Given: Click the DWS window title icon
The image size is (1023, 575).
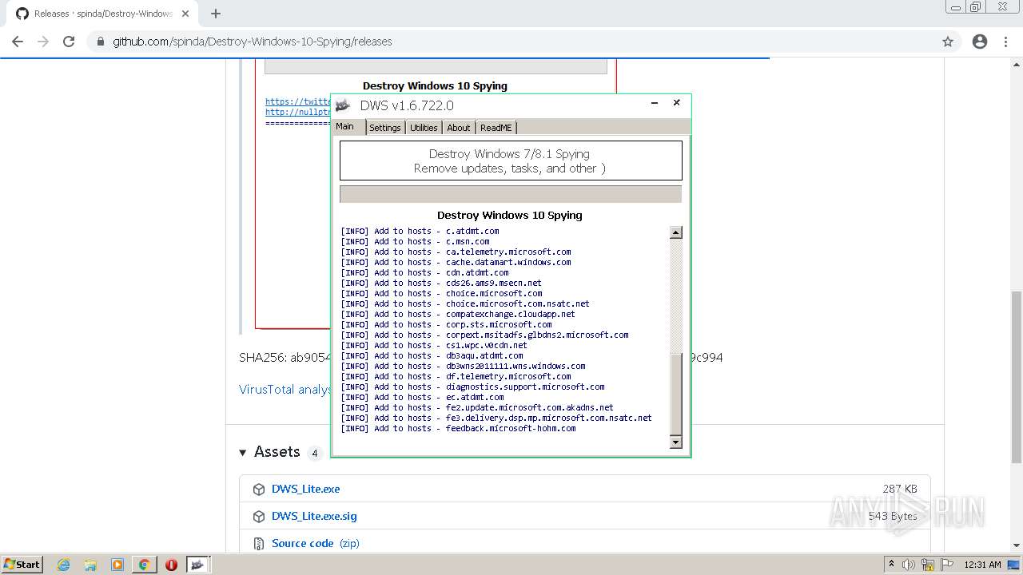Looking at the screenshot, I should tap(343, 105).
